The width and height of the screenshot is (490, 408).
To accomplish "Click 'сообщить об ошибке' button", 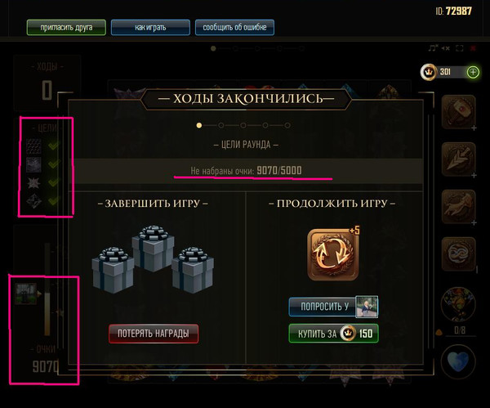I will pos(234,27).
